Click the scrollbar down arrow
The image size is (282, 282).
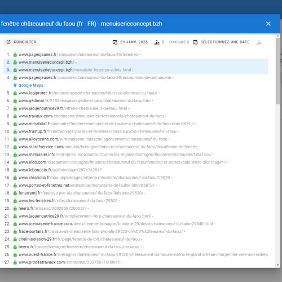278,265
